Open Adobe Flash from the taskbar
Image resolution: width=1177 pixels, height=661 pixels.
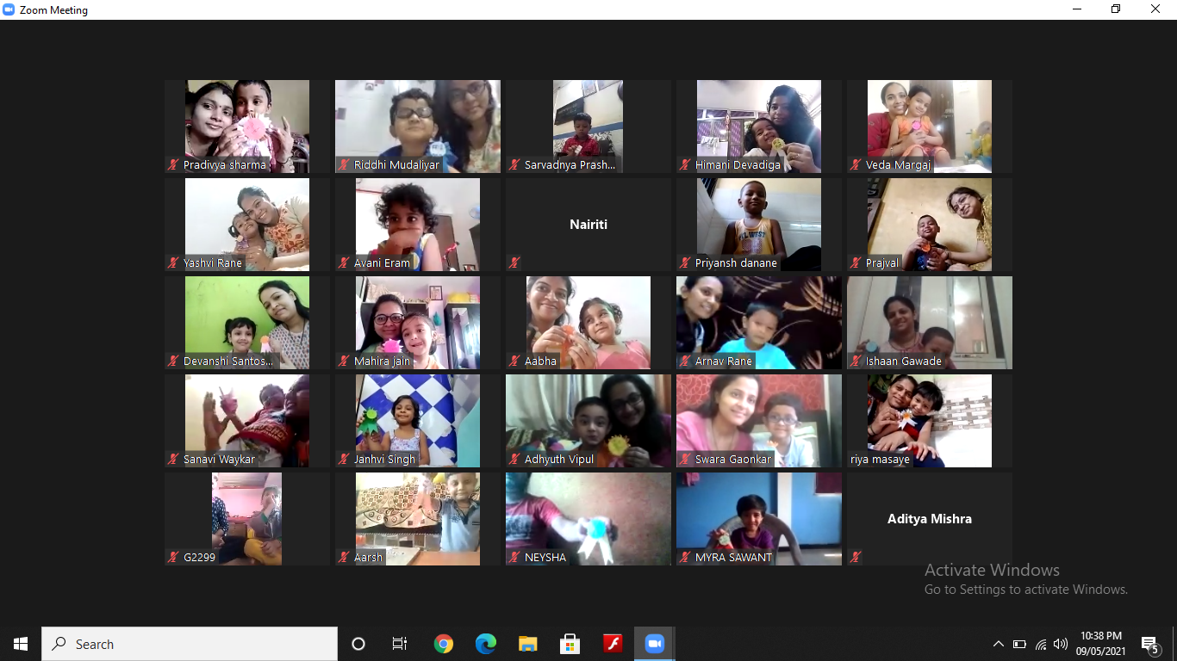coord(613,644)
